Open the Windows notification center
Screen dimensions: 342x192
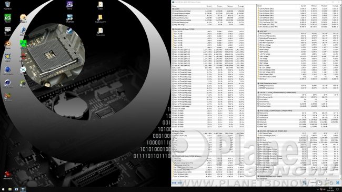(337, 189)
